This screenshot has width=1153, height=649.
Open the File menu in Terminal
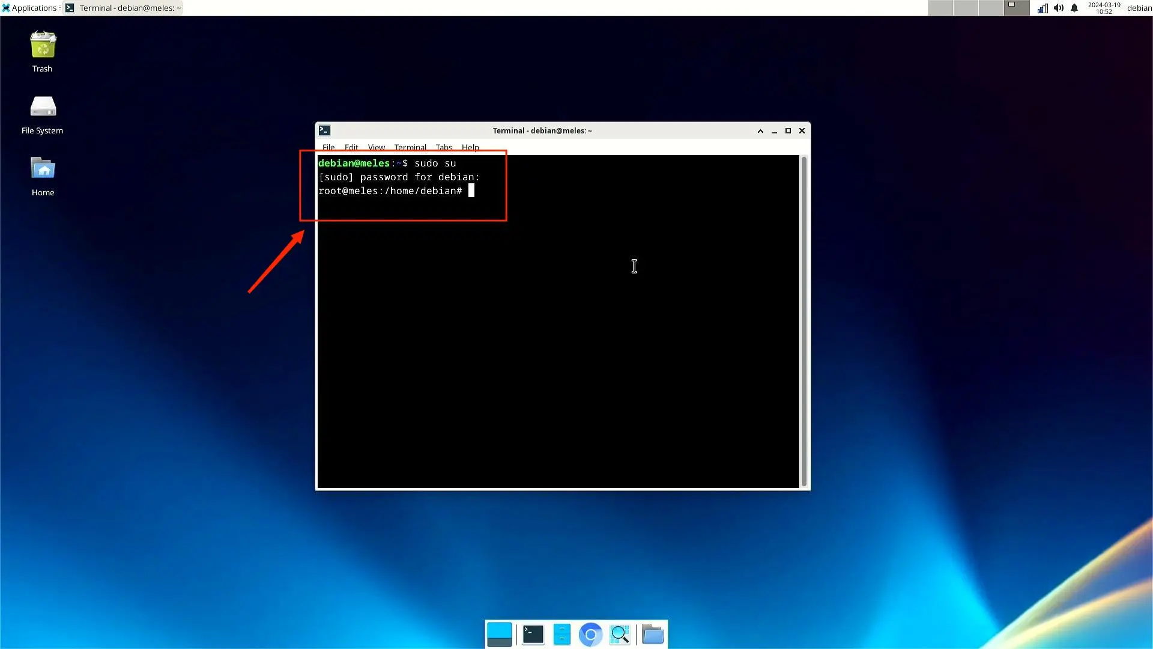(x=328, y=147)
